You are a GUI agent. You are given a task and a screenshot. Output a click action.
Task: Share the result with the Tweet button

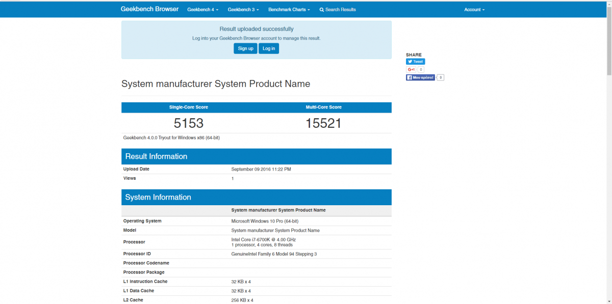coord(415,62)
